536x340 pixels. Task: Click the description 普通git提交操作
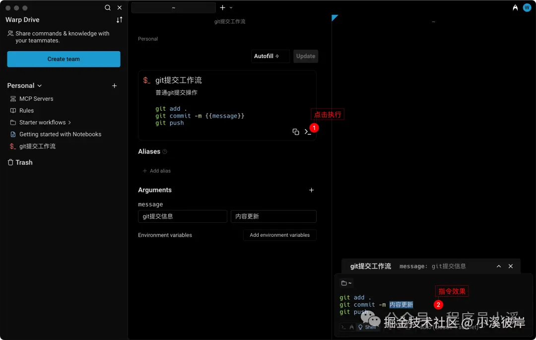pyautogui.click(x=176, y=93)
